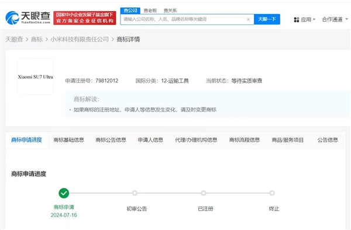Select the 查老板 search tab
This screenshot has height=230, width=351.
tap(150, 11)
